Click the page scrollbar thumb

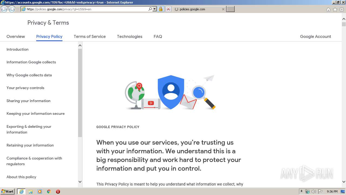(344, 24)
